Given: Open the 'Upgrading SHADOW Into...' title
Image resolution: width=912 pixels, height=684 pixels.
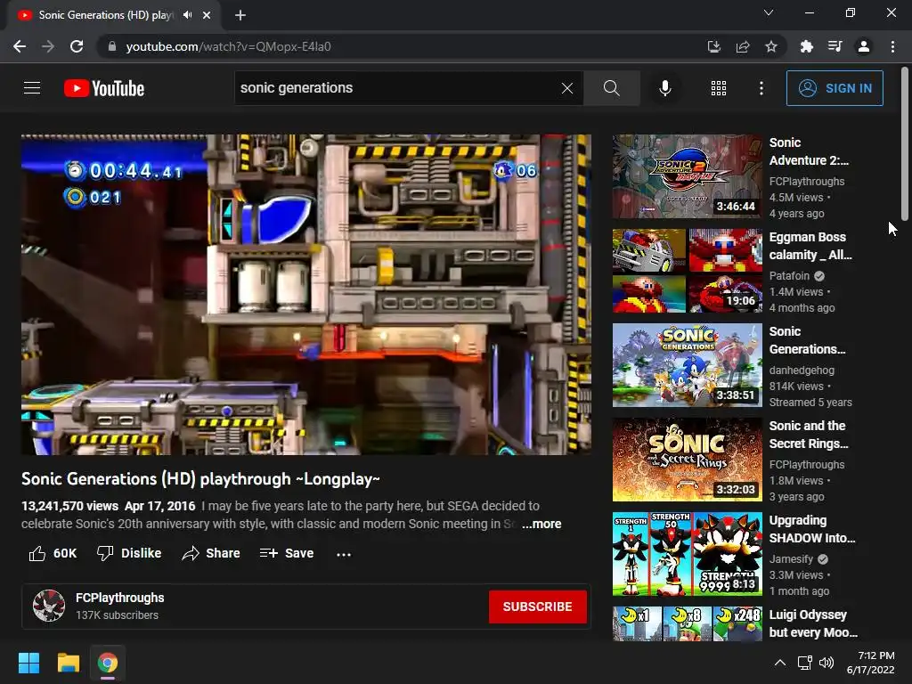Looking at the screenshot, I should click(812, 529).
